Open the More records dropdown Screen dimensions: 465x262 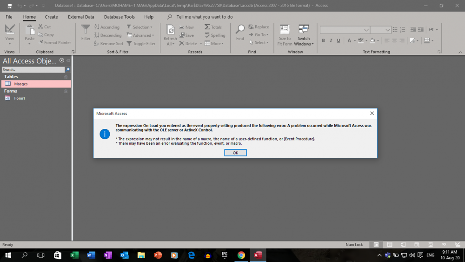[x=214, y=44]
